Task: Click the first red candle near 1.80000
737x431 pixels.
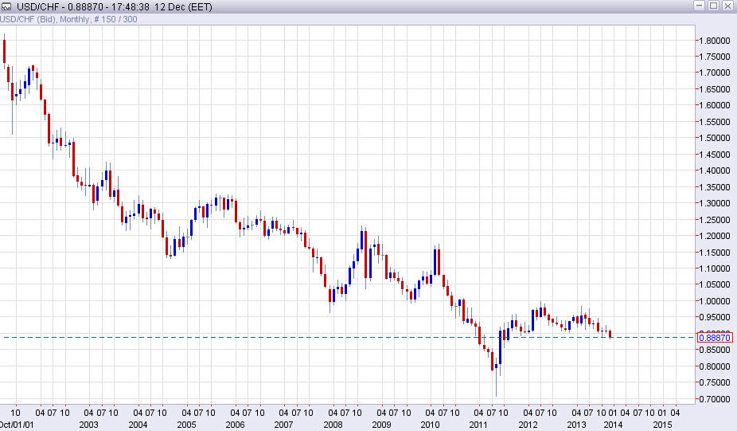Action: click(x=5, y=51)
